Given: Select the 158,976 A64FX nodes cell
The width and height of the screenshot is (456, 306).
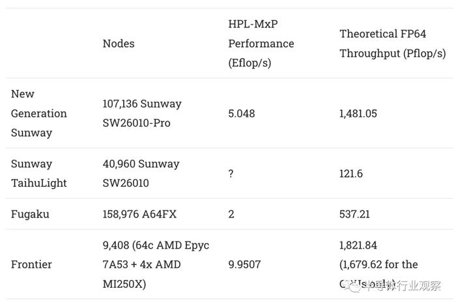Looking at the screenshot, I should coord(139,214).
